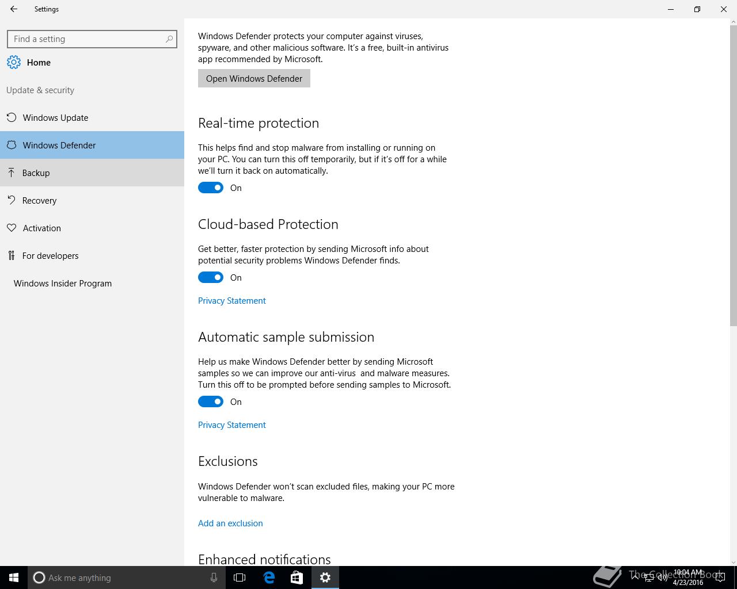
Task: Open Windows Insider Program settings
Action: [x=92, y=283]
